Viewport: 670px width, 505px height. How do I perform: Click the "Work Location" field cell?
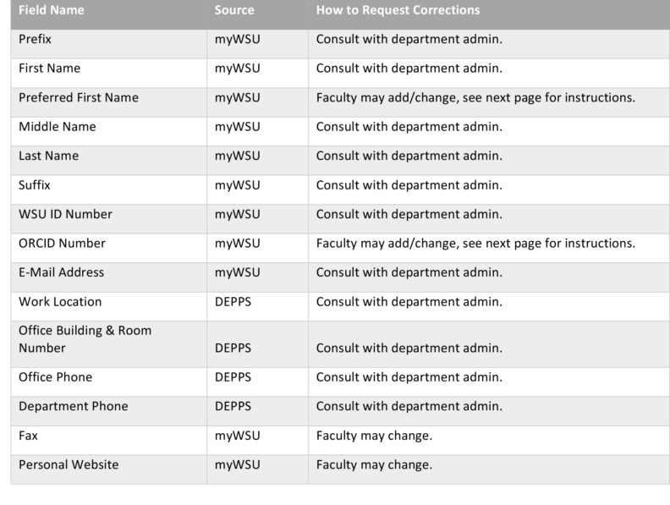(x=60, y=302)
